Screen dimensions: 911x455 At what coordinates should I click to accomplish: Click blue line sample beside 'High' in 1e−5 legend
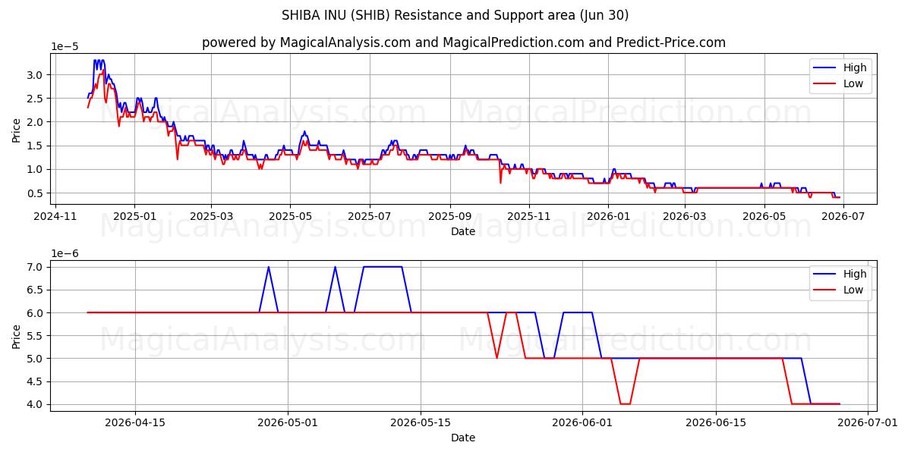825,68
